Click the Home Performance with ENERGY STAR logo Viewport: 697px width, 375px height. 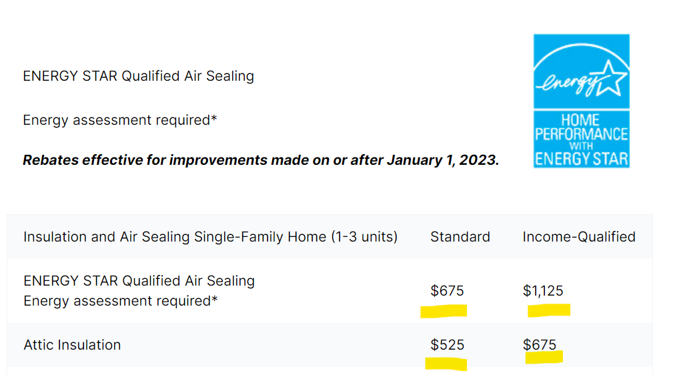(582, 101)
